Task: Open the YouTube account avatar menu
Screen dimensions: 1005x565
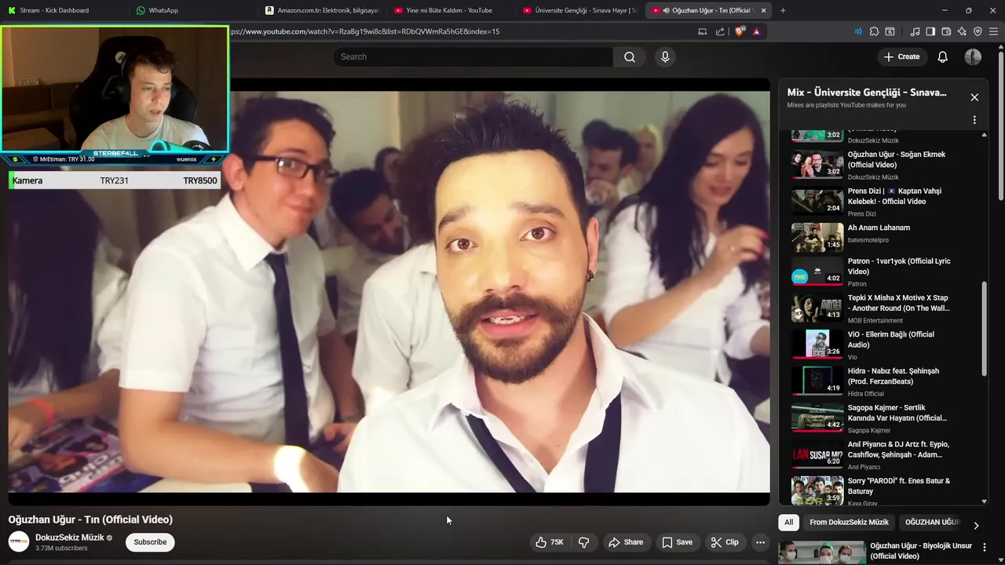Action: [x=973, y=56]
